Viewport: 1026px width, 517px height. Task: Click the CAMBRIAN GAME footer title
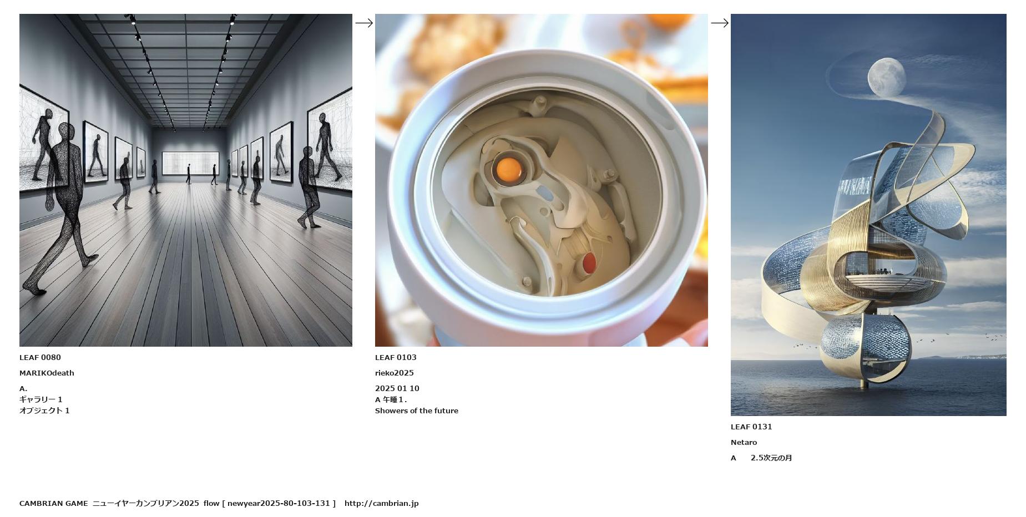pos(53,503)
